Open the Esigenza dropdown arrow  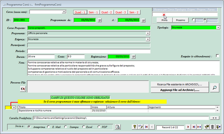(148, 39)
